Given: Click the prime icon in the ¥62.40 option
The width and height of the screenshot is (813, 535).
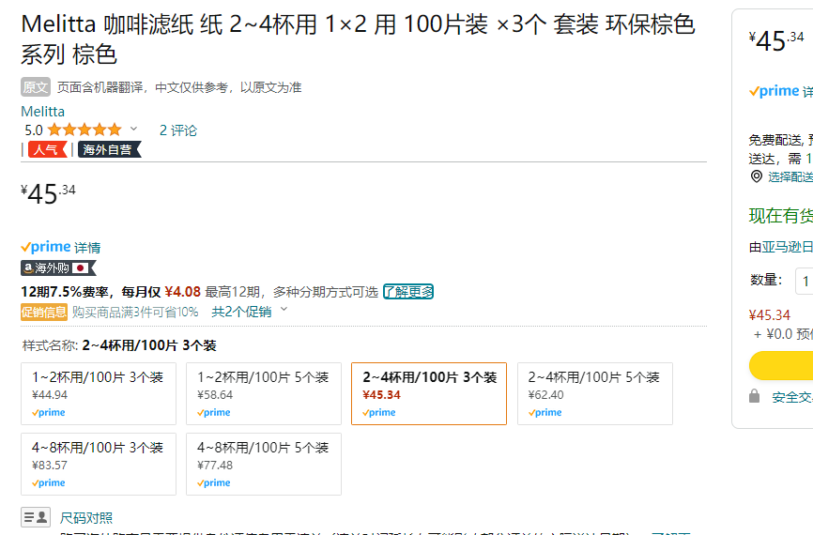Looking at the screenshot, I should coord(545,413).
